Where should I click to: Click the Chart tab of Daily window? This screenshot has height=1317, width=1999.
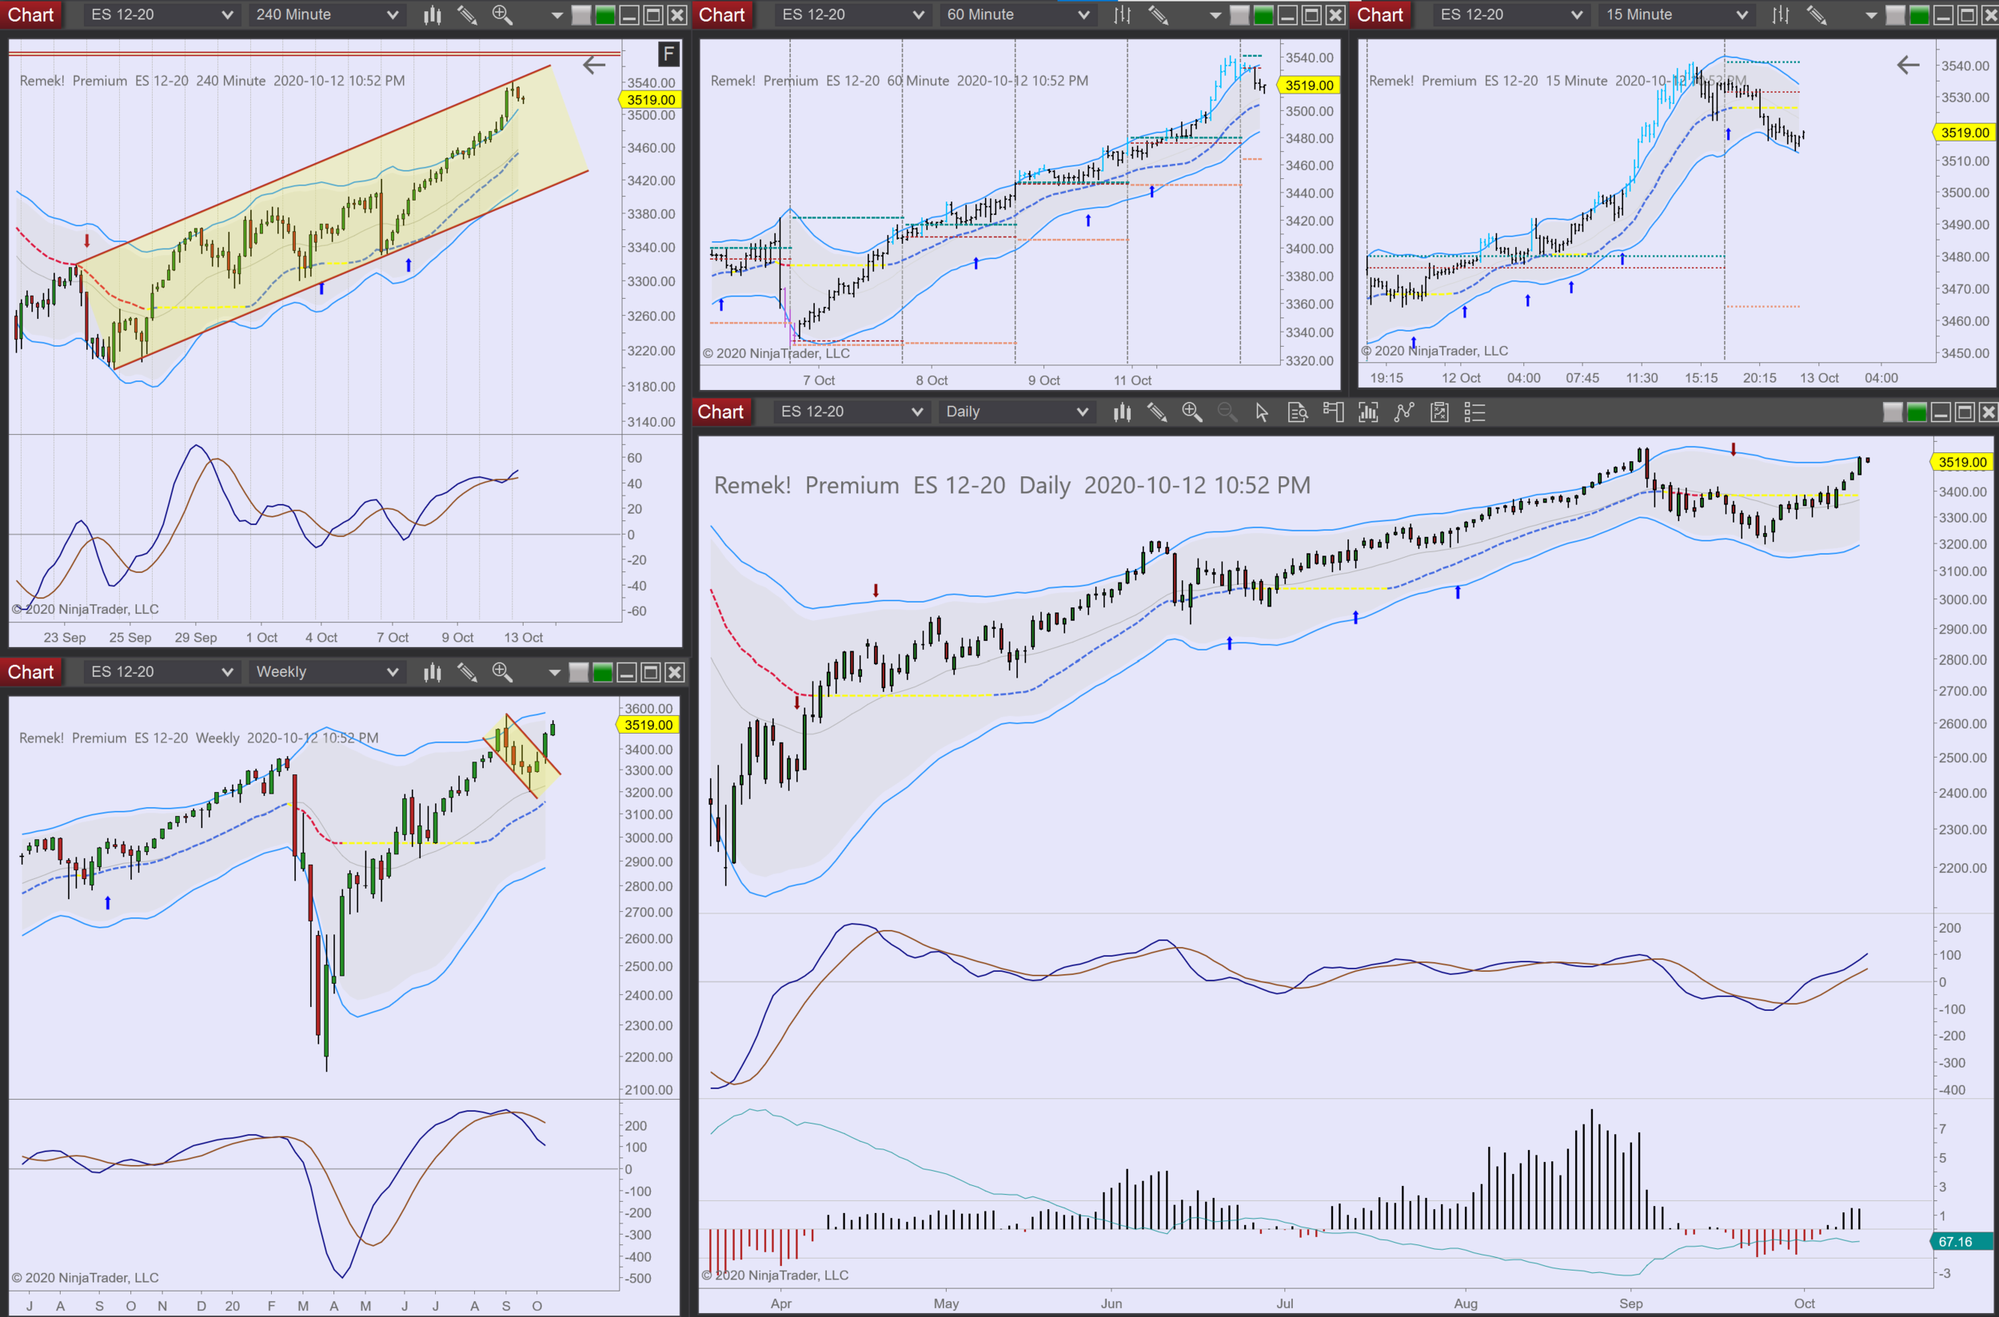[x=720, y=412]
